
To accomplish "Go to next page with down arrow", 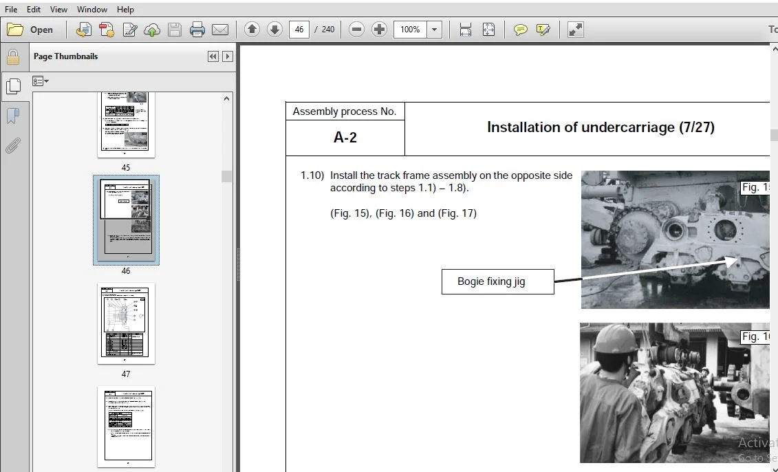I will (274, 30).
